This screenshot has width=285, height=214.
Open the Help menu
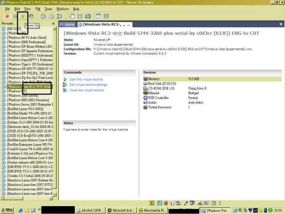[76, 9]
